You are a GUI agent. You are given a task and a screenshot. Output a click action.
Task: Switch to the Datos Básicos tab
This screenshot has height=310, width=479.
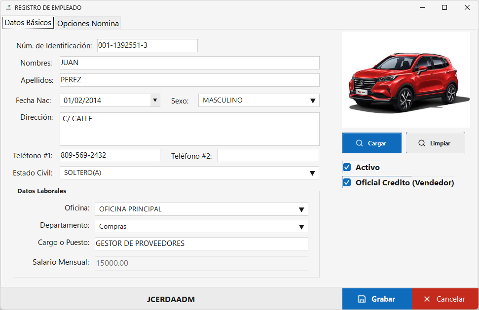point(28,23)
